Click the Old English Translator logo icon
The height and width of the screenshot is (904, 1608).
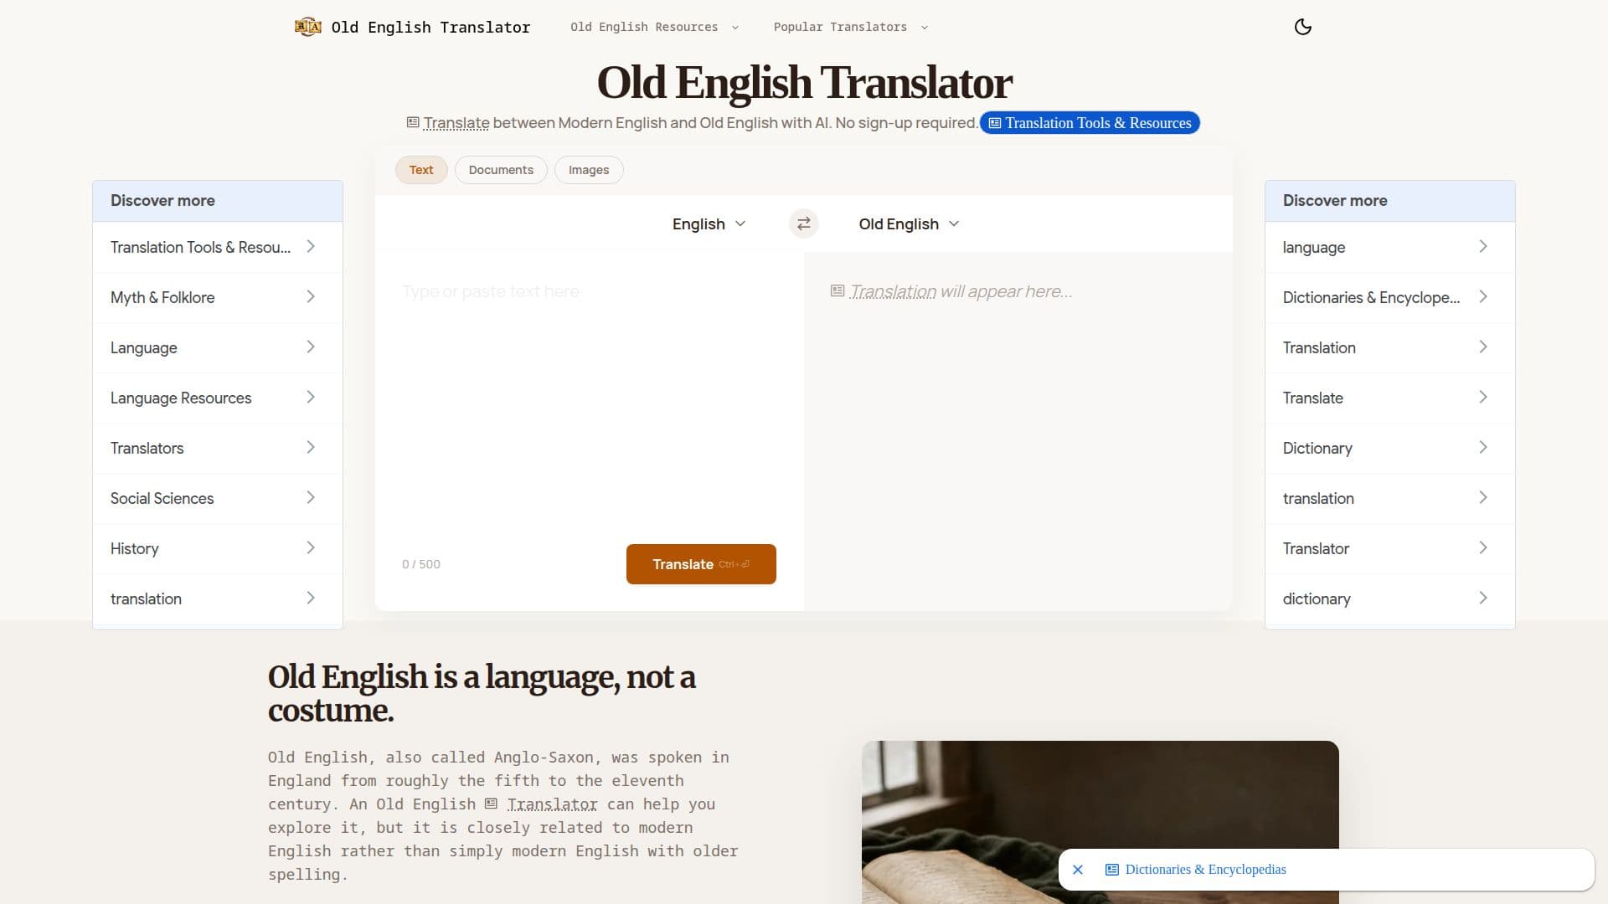308,27
